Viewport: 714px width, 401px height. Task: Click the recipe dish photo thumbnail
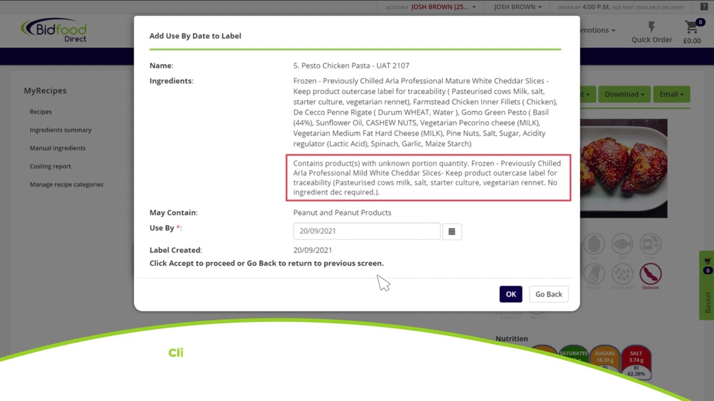(x=624, y=168)
